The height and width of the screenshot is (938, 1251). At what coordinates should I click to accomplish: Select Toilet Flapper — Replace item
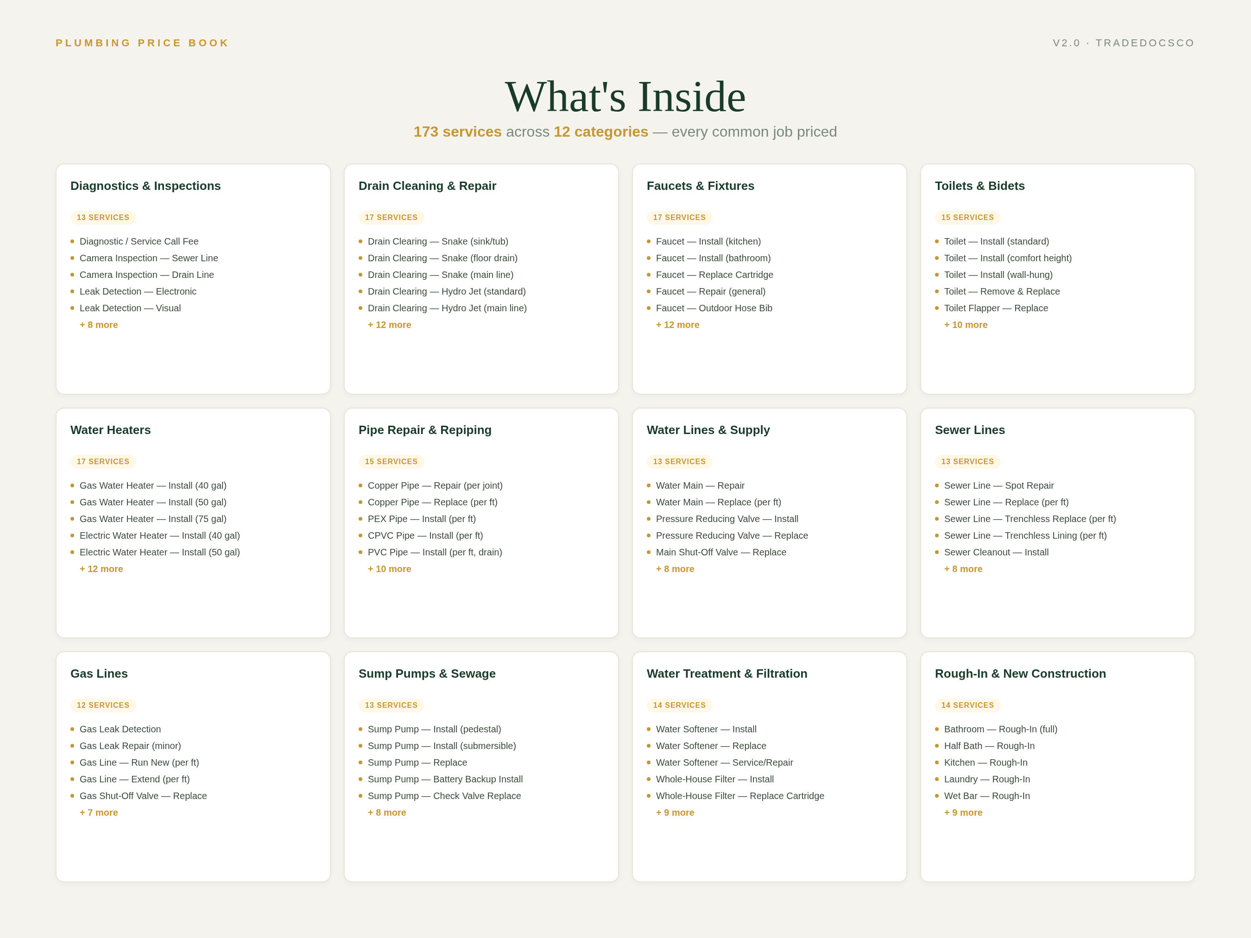(996, 308)
